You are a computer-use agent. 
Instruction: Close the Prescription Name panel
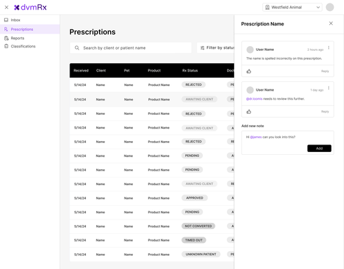coord(331,23)
